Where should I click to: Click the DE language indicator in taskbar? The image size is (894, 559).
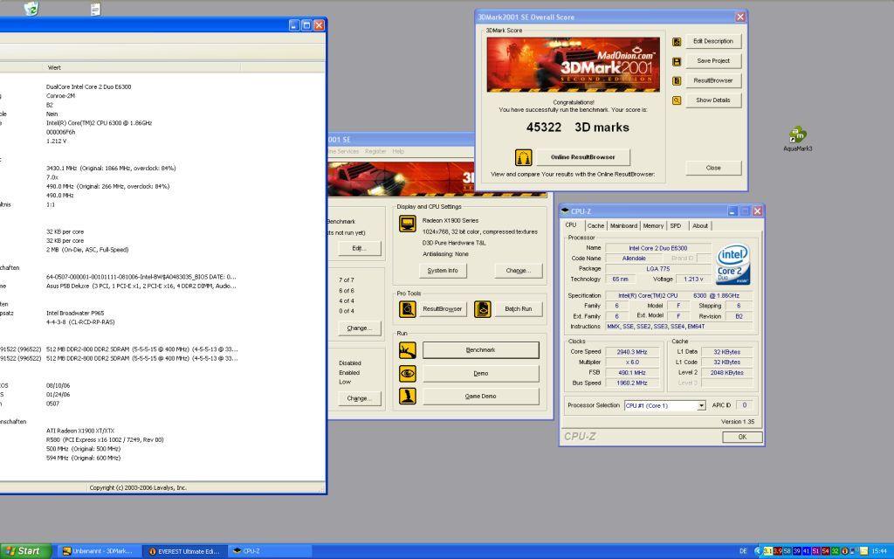(x=742, y=552)
